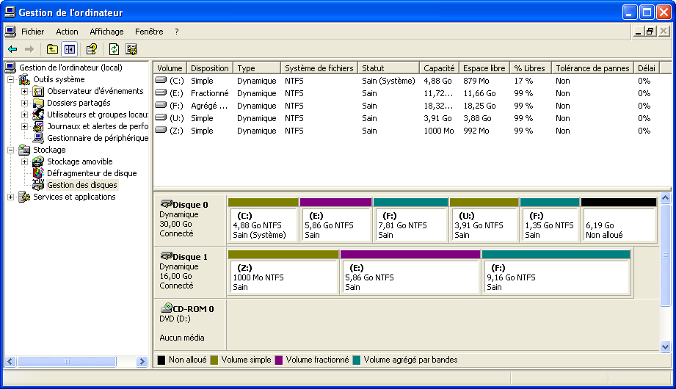Image resolution: width=676 pixels, height=389 pixels.
Task: Click the Back arrow in toolbar
Action: tap(12, 49)
